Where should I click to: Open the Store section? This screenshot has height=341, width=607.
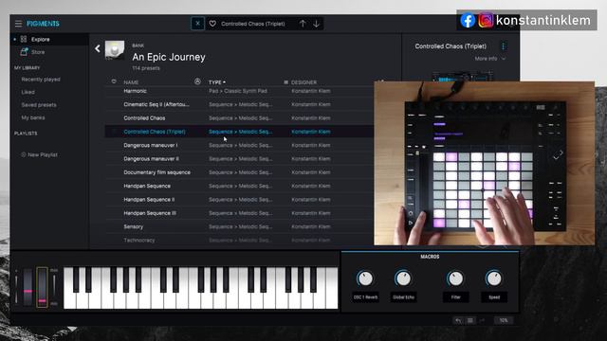click(x=38, y=52)
